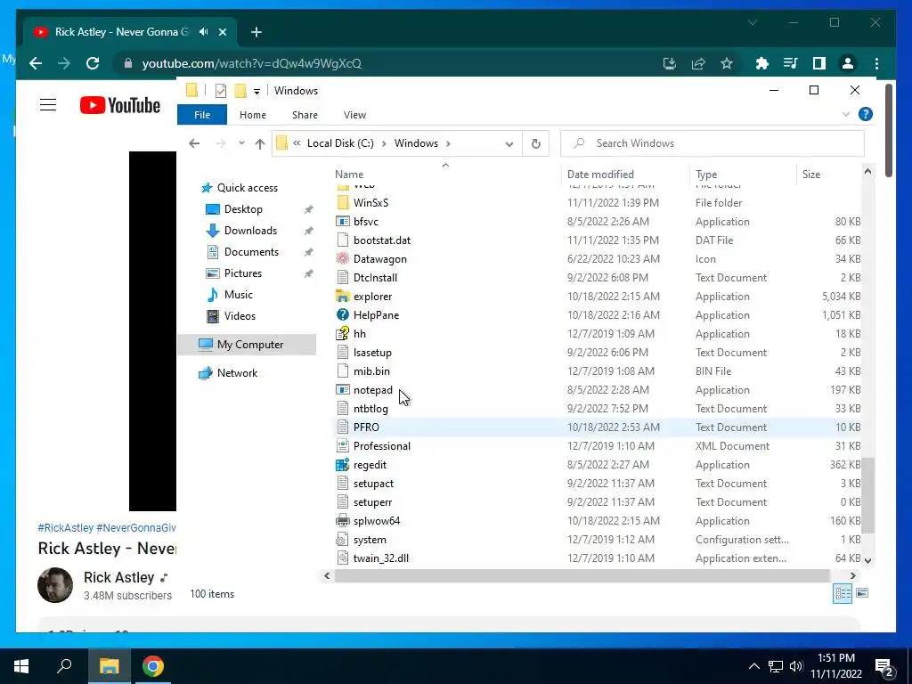The width and height of the screenshot is (912, 684).
Task: Select Network in navigation pane
Action: pos(237,373)
